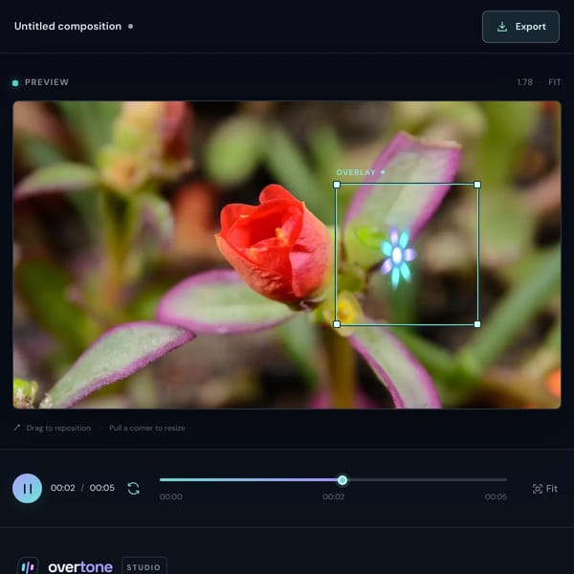
Task: Click the overtone logo icon
Action: pos(28,566)
